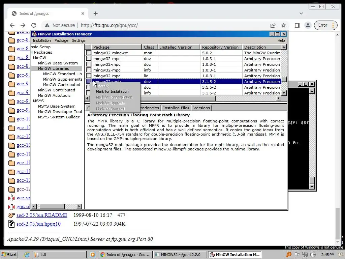The height and width of the screenshot is (259, 345).
Task: Click the unknown-file icon beside sed-2.05.bin.hpux10
Action: (x=11, y=224)
